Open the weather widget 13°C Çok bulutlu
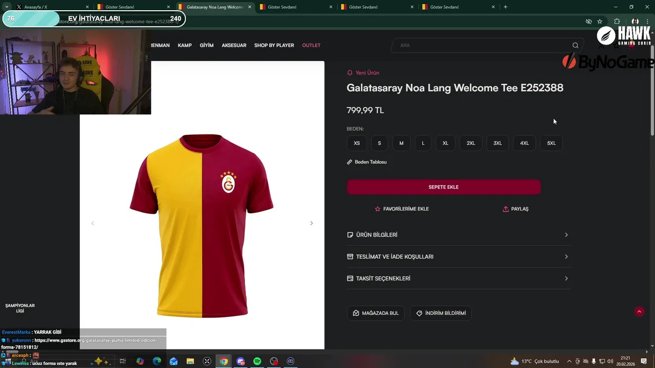This screenshot has width=655, height=368. pos(534,361)
